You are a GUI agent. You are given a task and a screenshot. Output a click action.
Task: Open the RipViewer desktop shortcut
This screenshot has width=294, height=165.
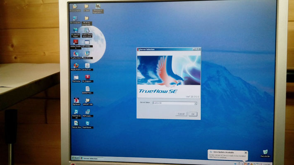(76, 101)
